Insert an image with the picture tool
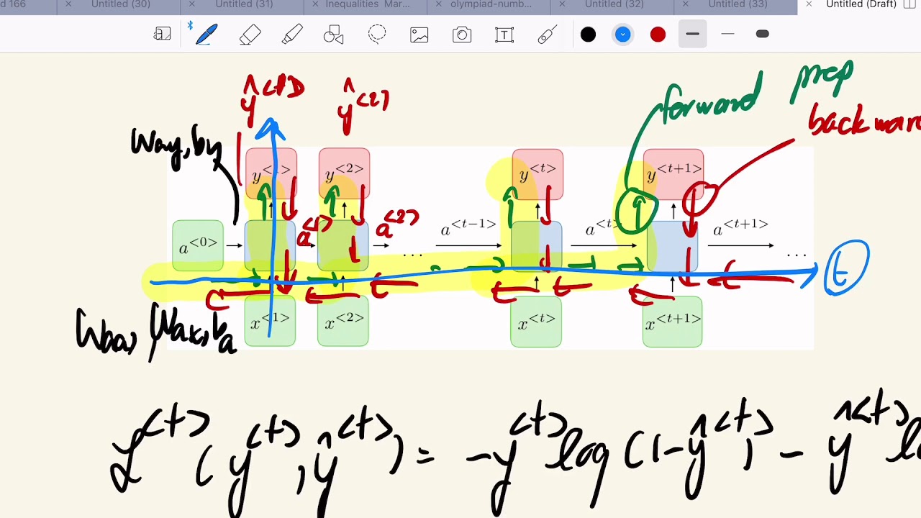The image size is (921, 518). point(419,35)
